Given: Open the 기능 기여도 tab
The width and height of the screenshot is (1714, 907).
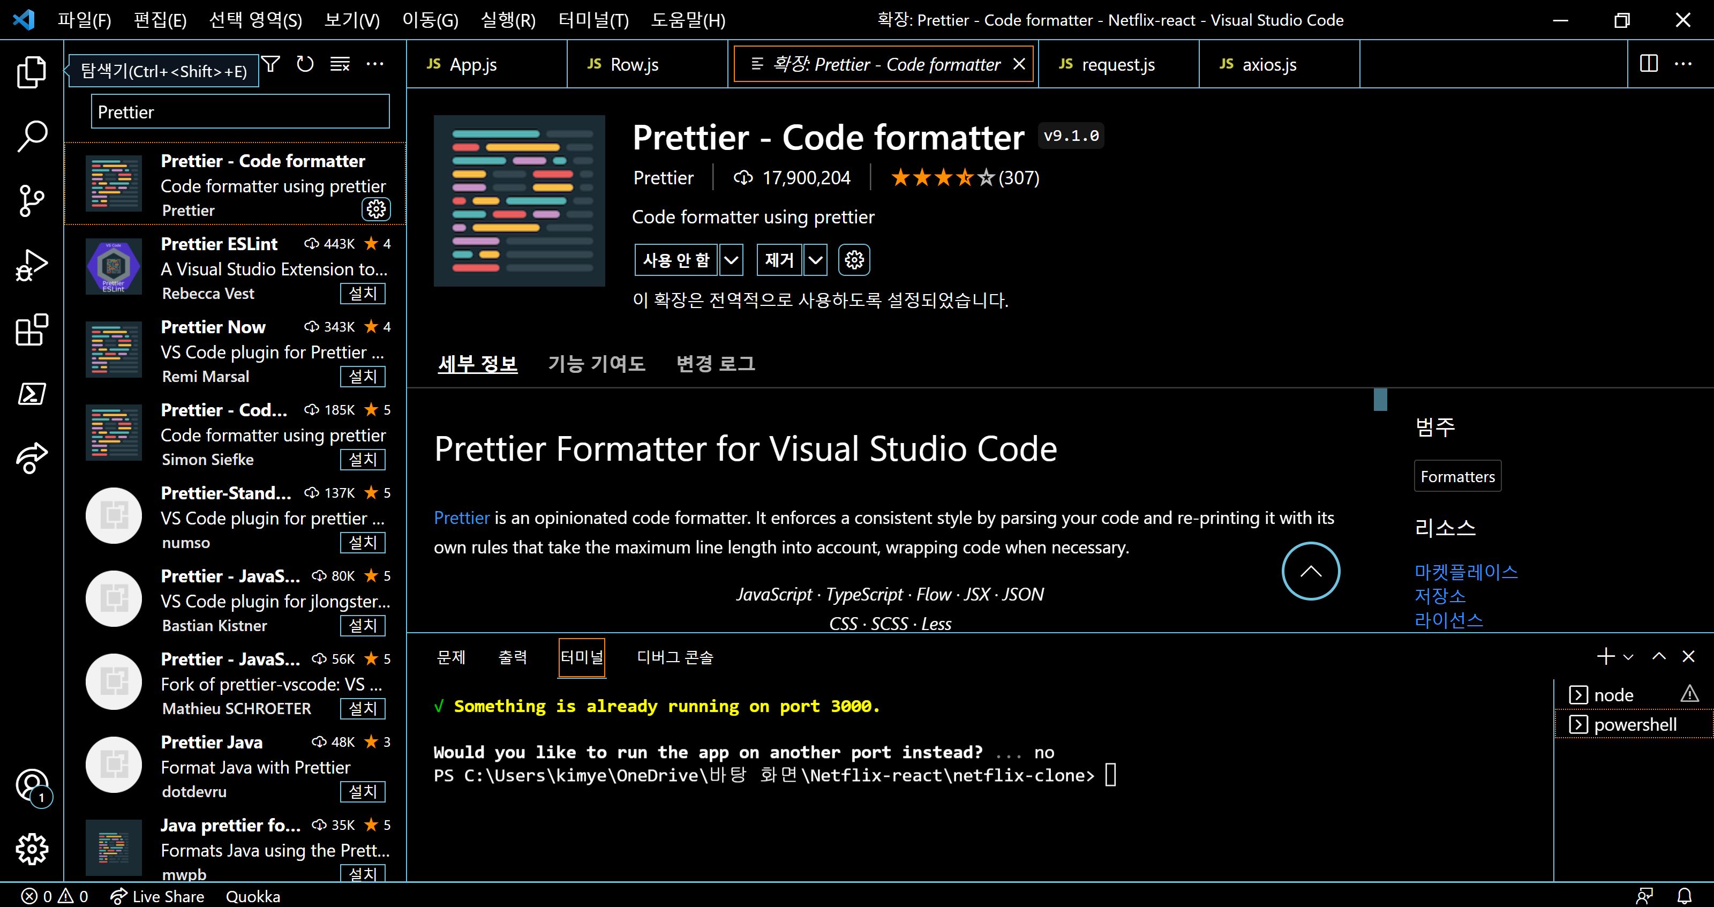Looking at the screenshot, I should (x=596, y=363).
